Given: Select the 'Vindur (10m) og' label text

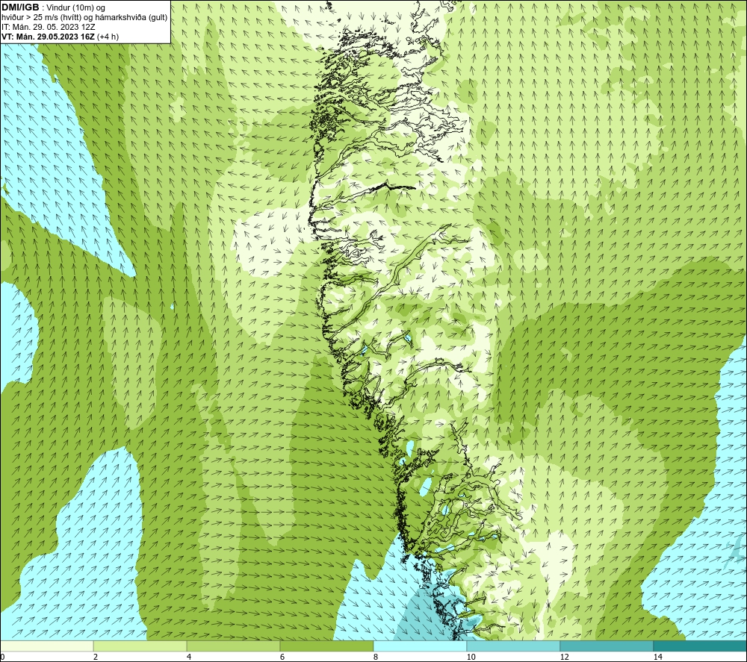Looking at the screenshot, I should [x=76, y=8].
